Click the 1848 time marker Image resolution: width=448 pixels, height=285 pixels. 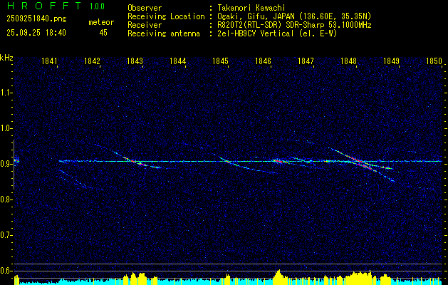(x=348, y=61)
